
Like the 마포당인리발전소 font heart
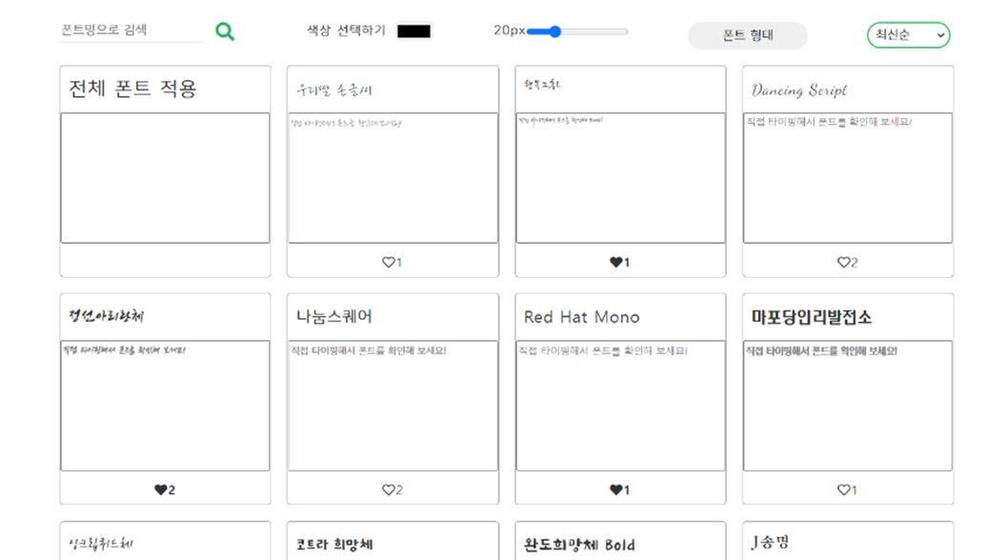[843, 490]
